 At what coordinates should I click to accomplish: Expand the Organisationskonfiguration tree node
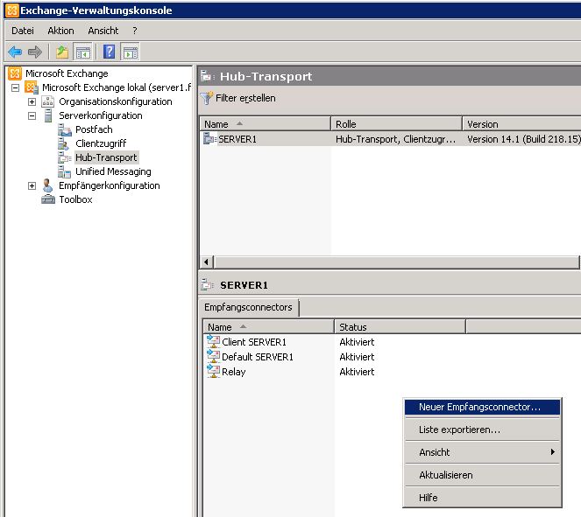tap(32, 101)
